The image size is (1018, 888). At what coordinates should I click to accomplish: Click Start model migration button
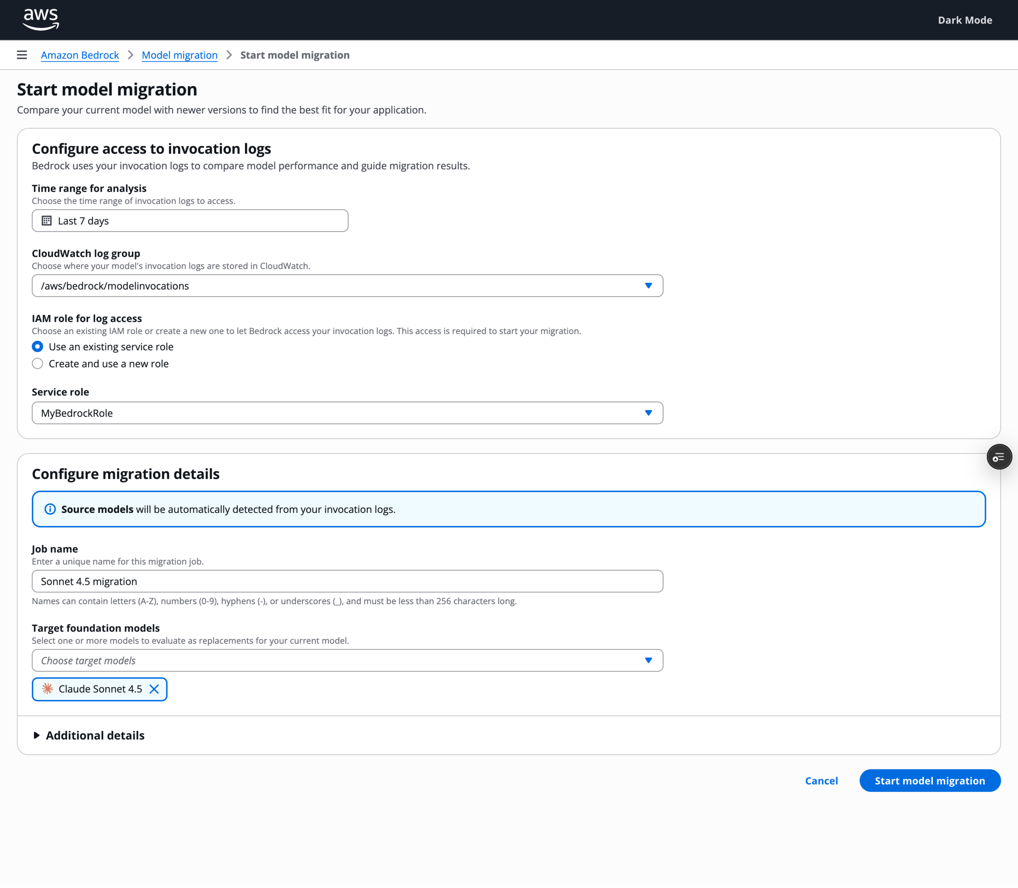[x=930, y=781]
